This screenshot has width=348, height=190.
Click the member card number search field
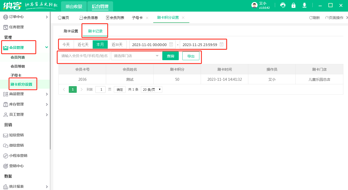point(84,56)
